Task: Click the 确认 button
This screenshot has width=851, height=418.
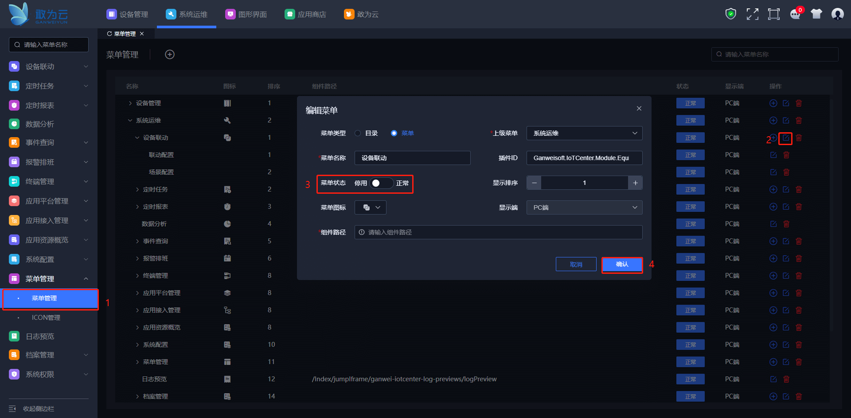Action: click(x=622, y=265)
